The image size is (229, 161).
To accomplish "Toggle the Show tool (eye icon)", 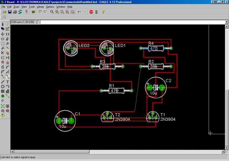I will [7, 24].
